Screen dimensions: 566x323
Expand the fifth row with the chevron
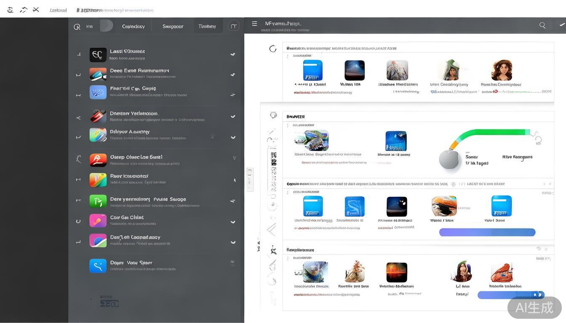232,137
